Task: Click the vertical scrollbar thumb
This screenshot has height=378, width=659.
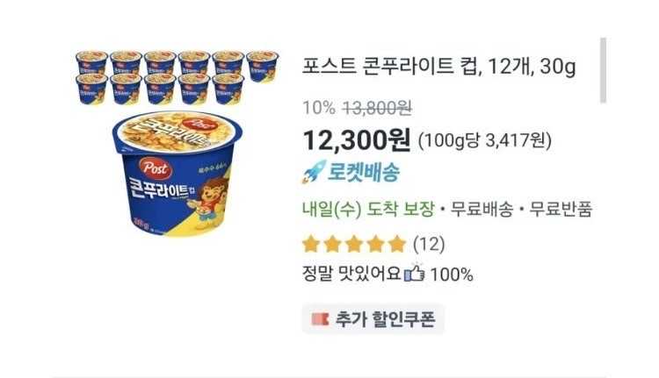Action: click(603, 70)
